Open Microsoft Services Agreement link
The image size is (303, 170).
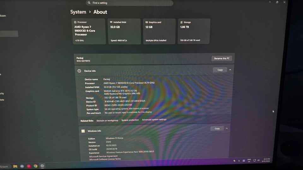pos(104,156)
